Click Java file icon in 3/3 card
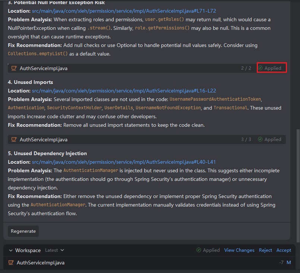This screenshot has height=273, width=300. (14, 139)
